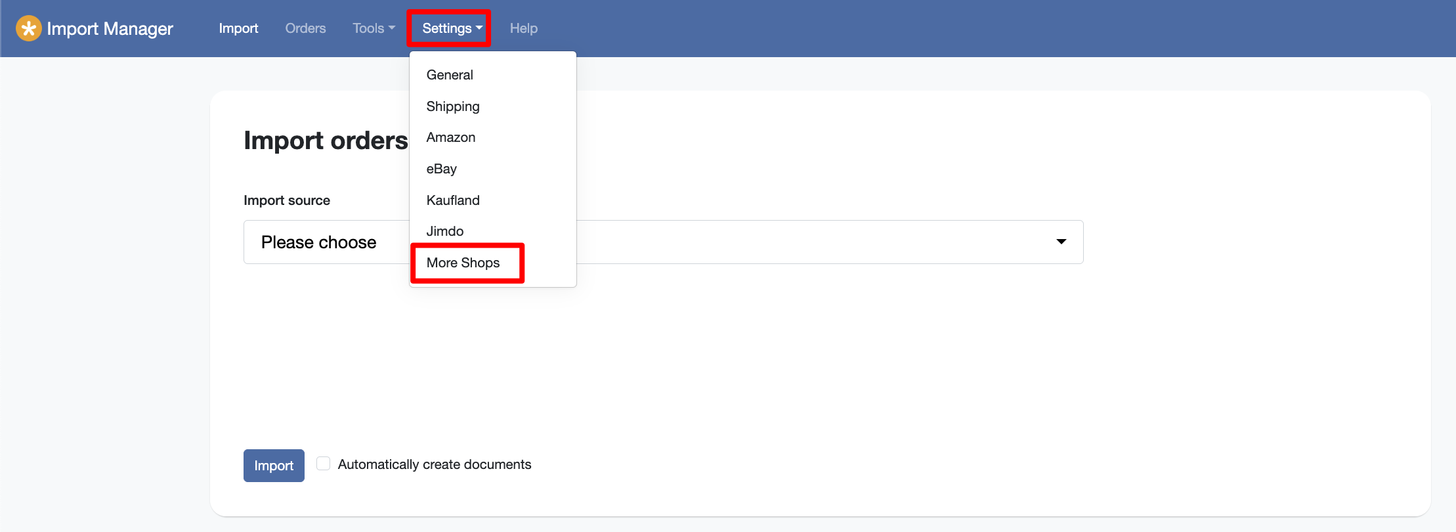Screen dimensions: 1456x532
Task: Go to the Orders page
Action: [305, 28]
